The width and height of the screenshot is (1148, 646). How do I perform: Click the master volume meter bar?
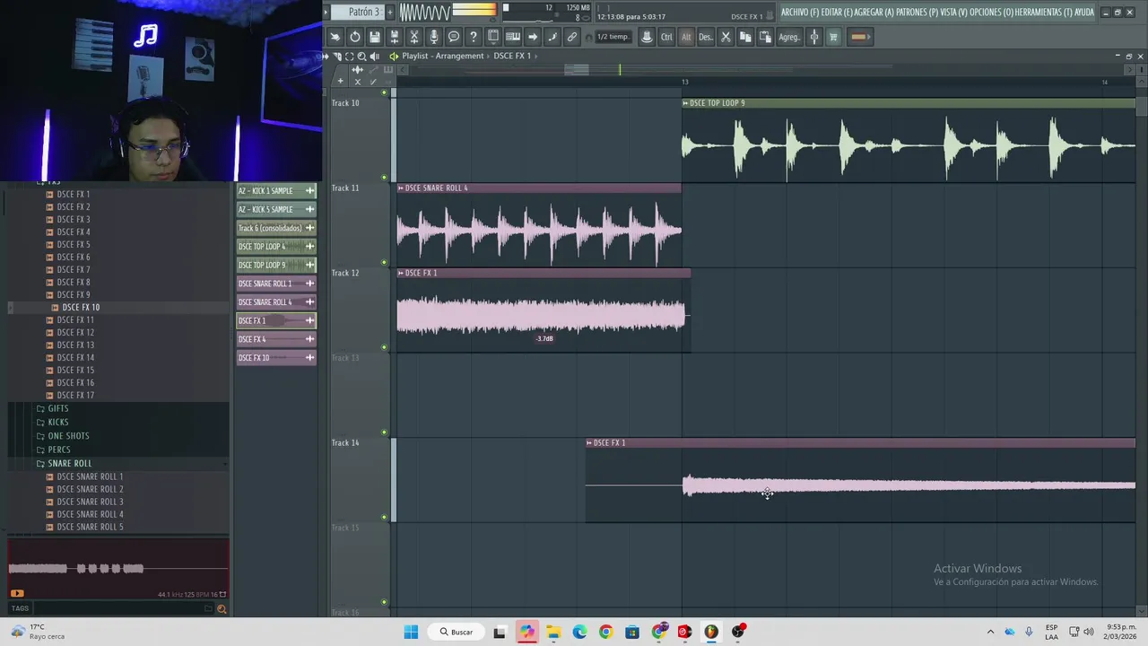point(474,11)
